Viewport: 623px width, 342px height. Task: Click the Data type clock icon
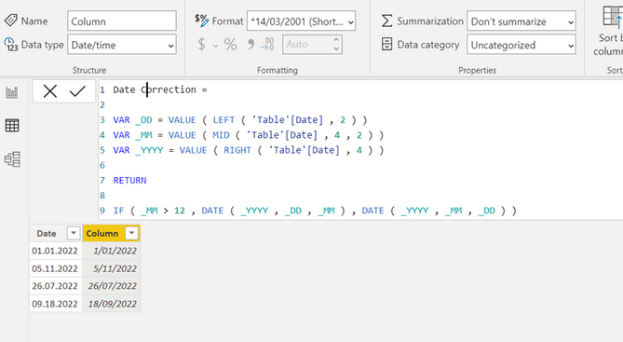click(x=11, y=45)
